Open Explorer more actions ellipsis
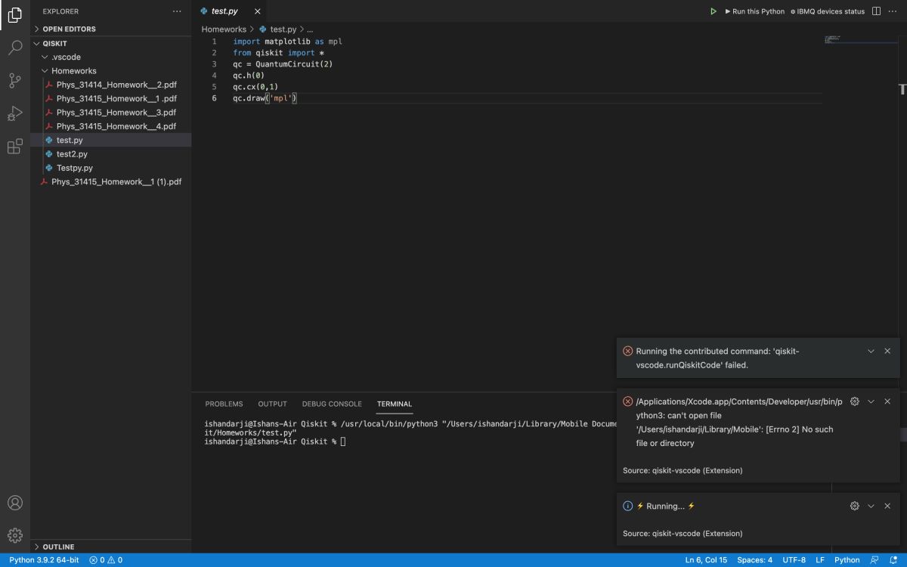Viewport: 907px width, 567px height. (x=177, y=11)
